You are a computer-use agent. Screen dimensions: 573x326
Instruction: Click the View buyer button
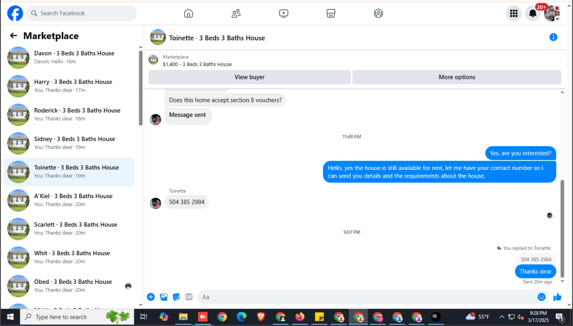[x=249, y=77]
